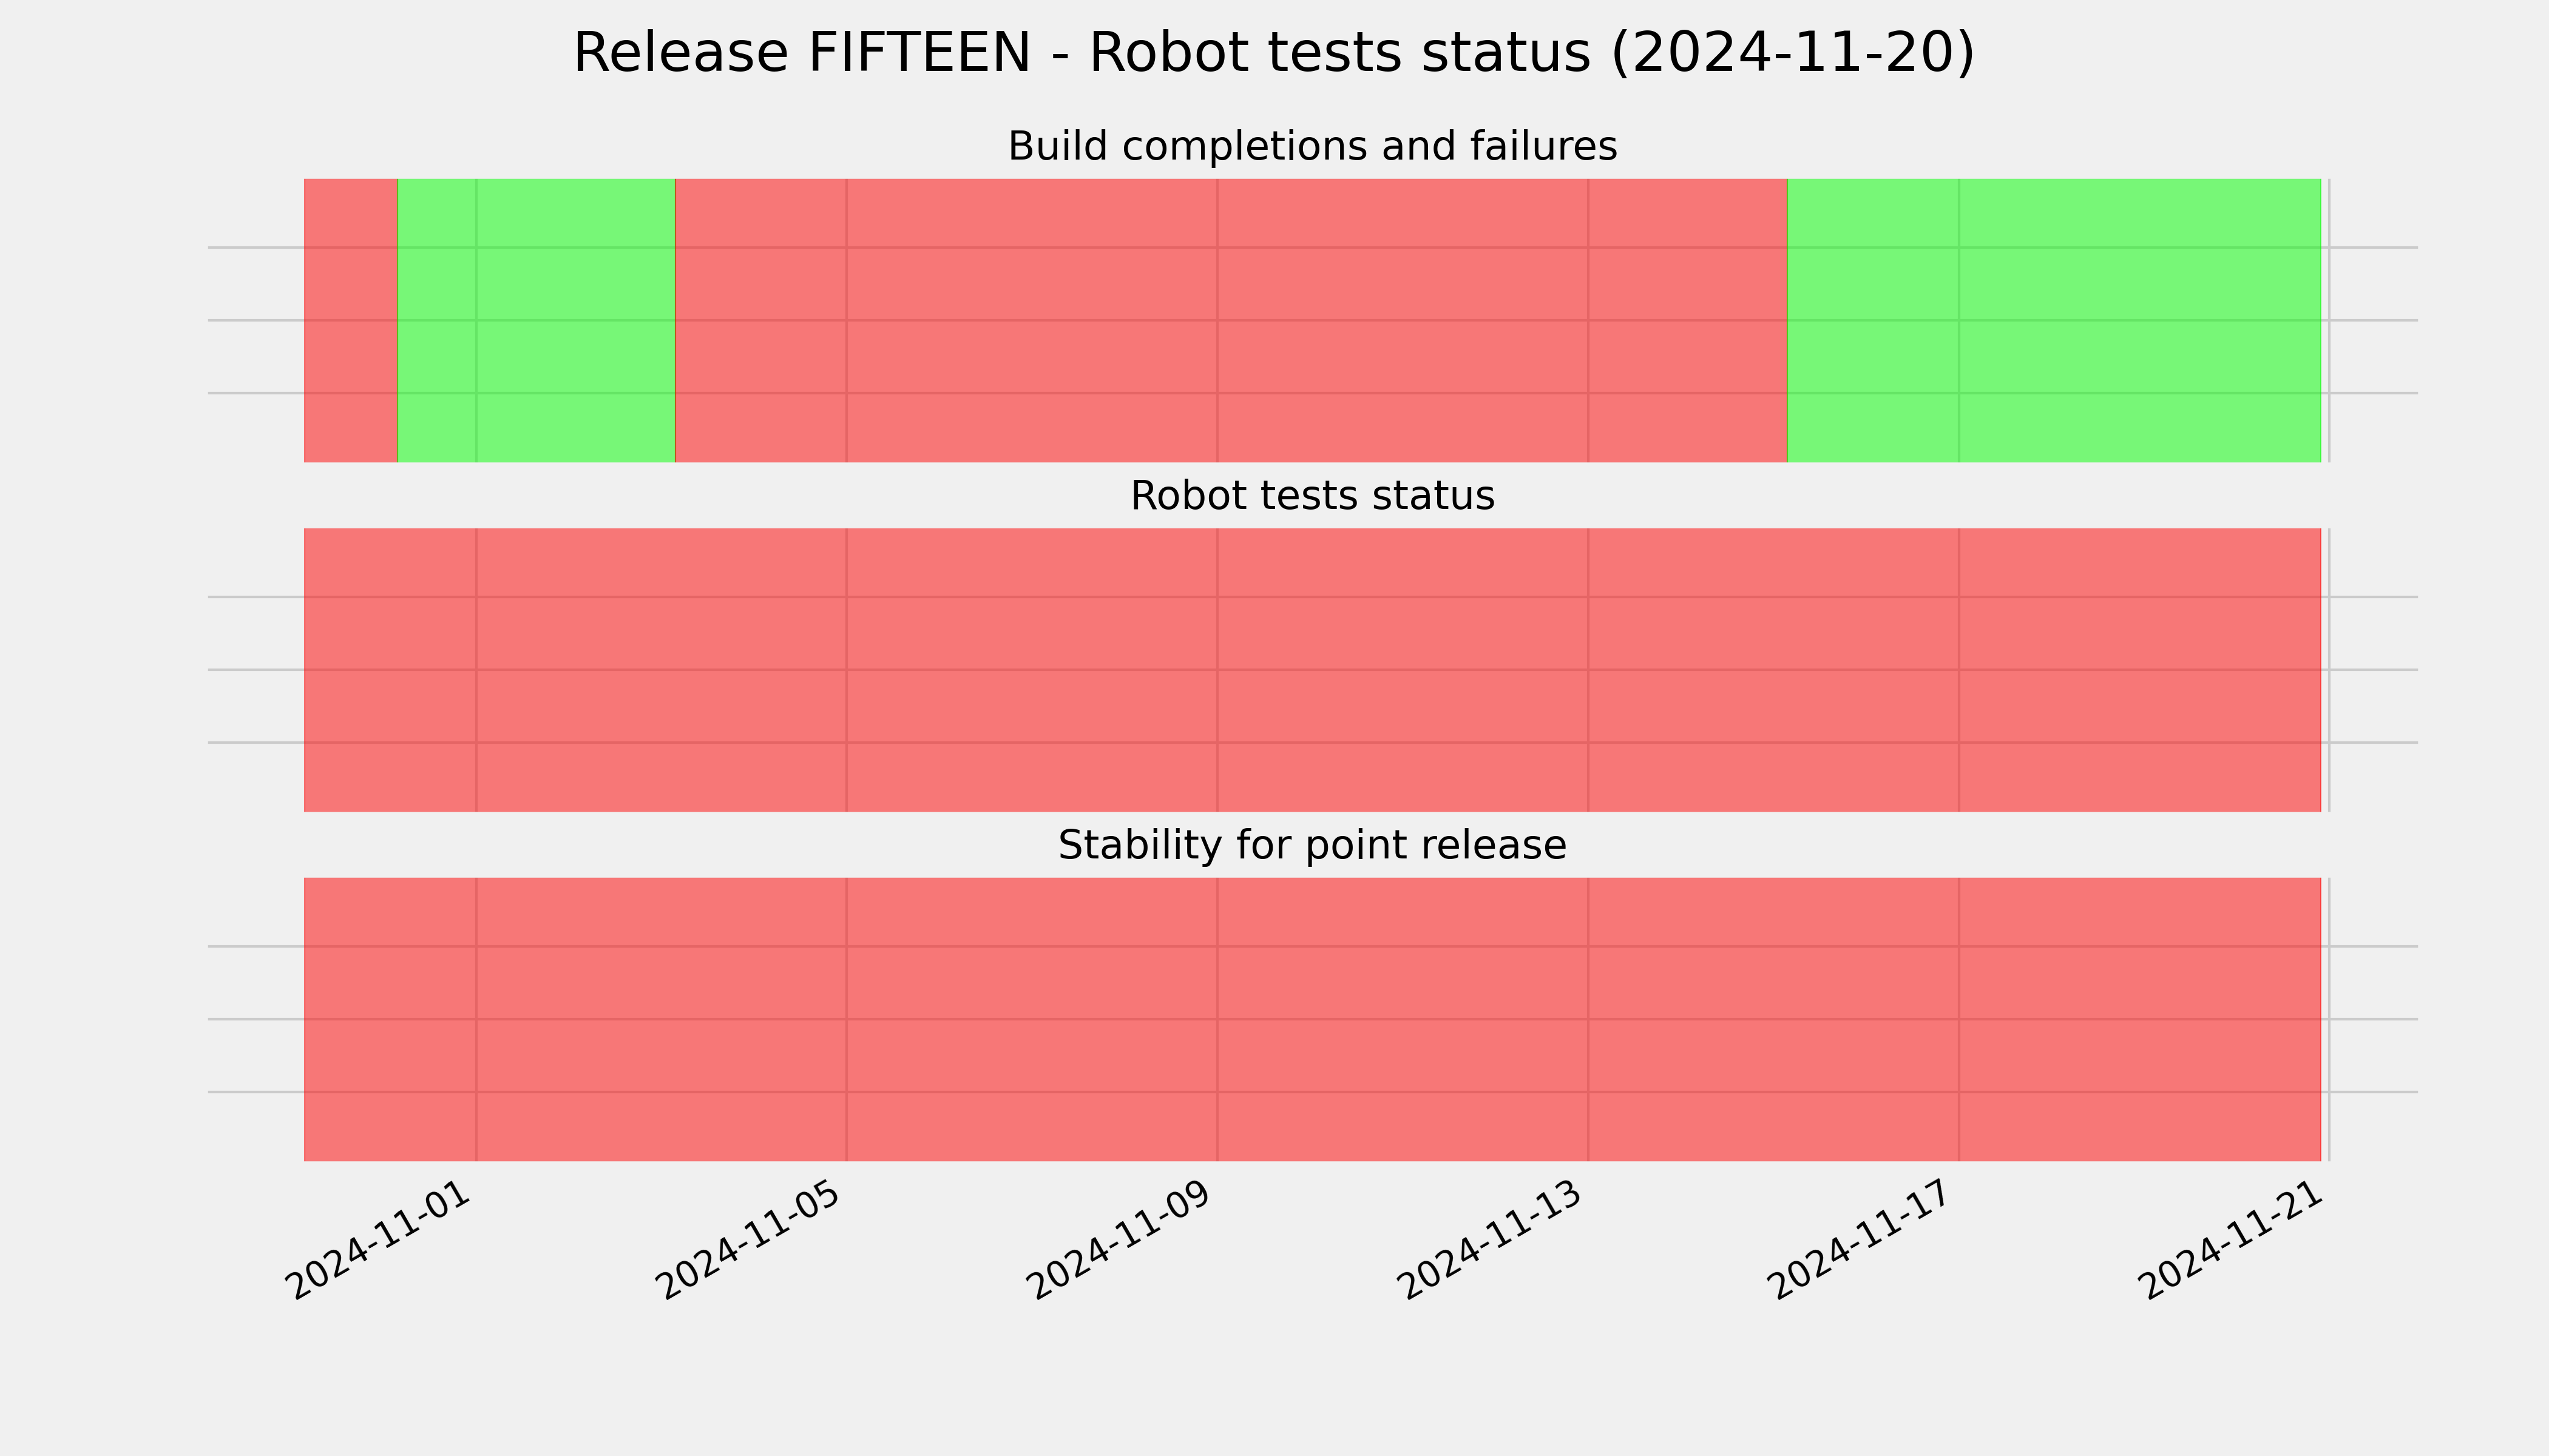
Task: Select the first green segment in build chart
Action: click(537, 320)
